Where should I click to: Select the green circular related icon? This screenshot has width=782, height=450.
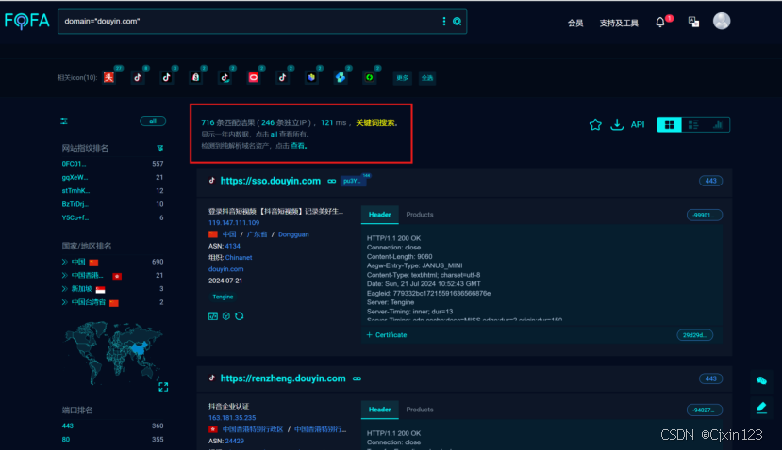[369, 77]
